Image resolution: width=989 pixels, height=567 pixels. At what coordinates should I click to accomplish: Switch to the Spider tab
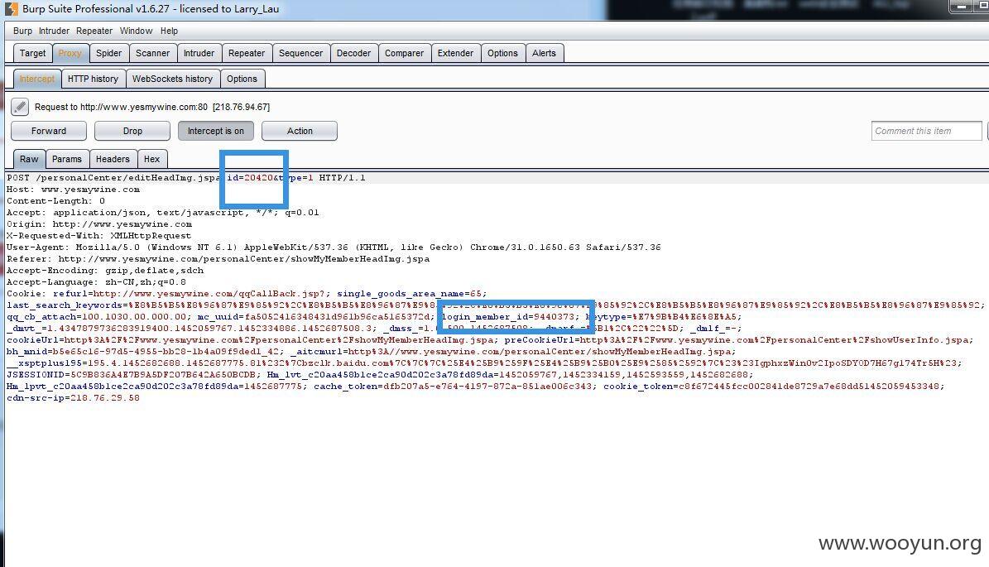(x=109, y=53)
